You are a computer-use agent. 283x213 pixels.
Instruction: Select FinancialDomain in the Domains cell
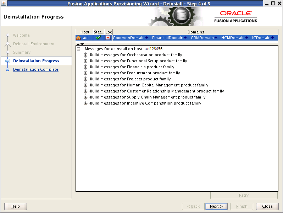click(167, 38)
